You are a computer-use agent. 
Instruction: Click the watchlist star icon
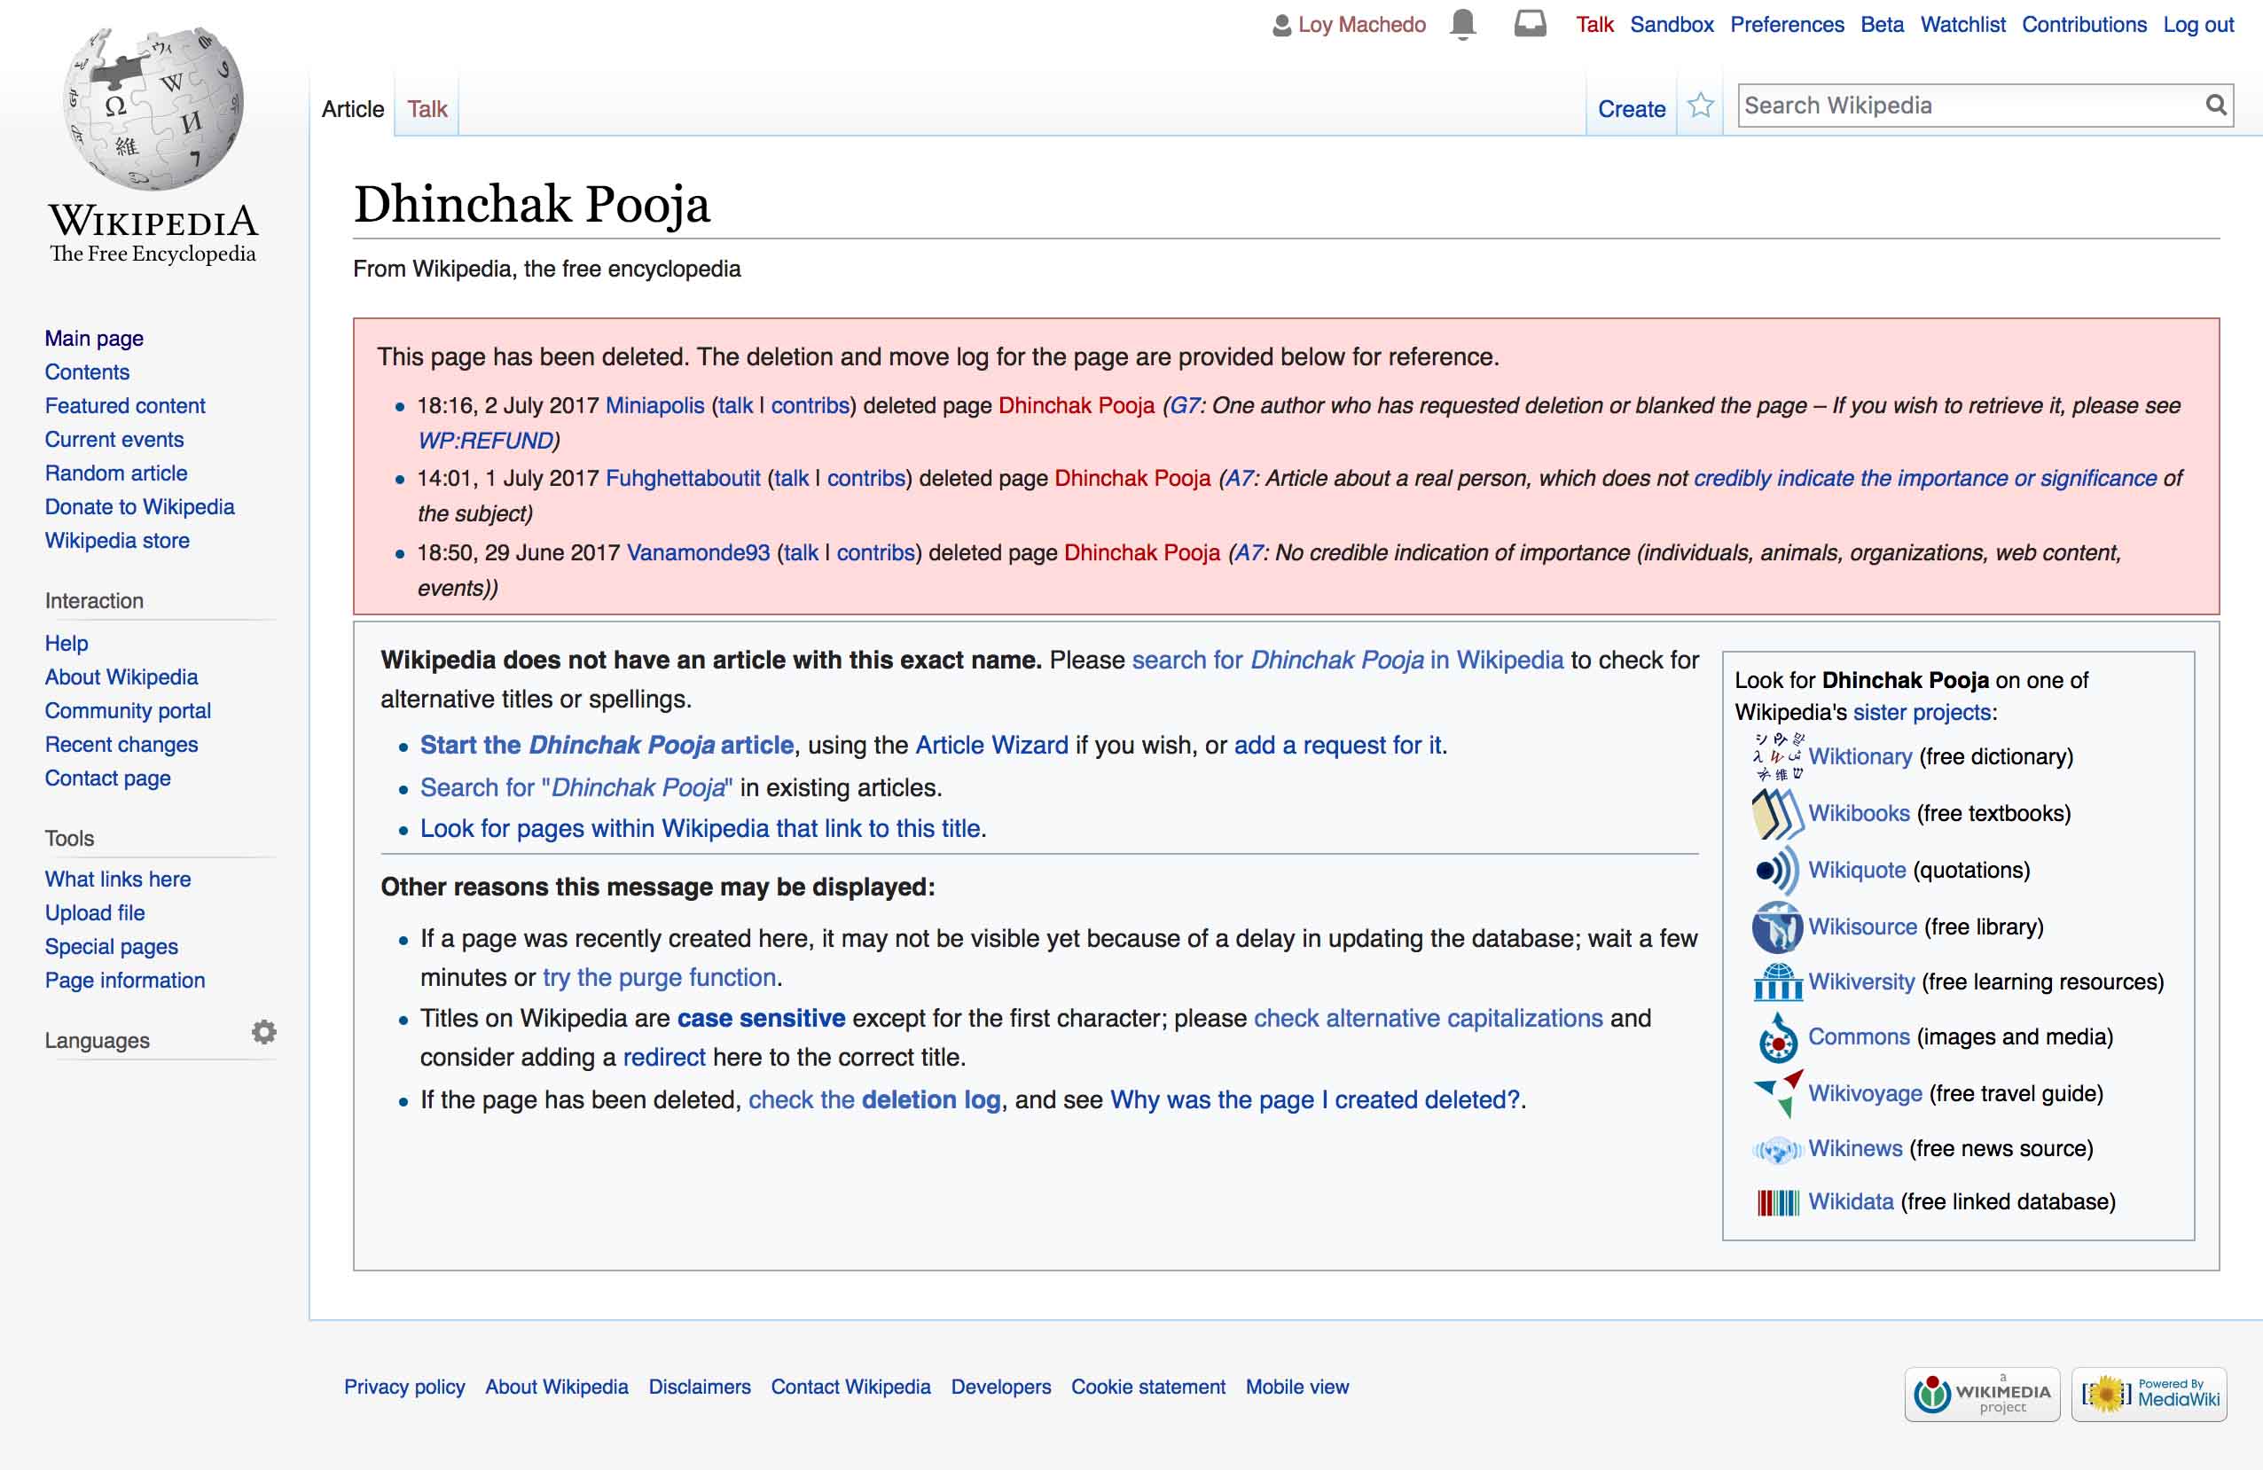pos(1700,106)
